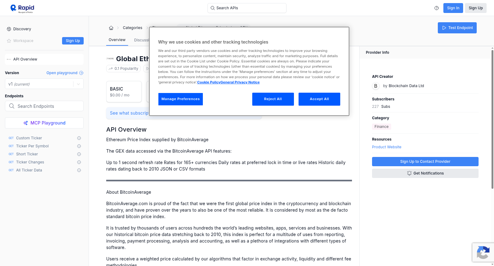Viewport: 494px width, 266px height.
Task: Open the Ticker Changes endpoint
Action: click(30, 162)
